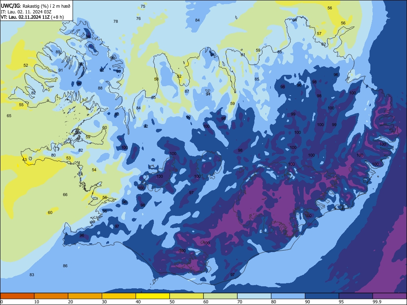Image resolution: width=407 pixels, height=305 pixels.
Task: Pick the pale green 60–70 legend swatch
Action: pyautogui.click(x=220, y=296)
